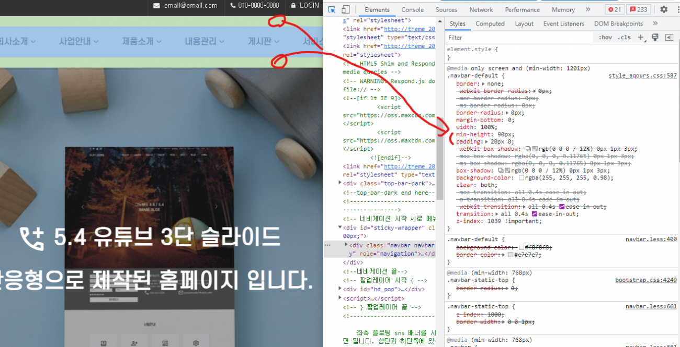Expand the border-radius shorthand property
Viewport: 680px width, 347px height.
[x=507, y=113]
